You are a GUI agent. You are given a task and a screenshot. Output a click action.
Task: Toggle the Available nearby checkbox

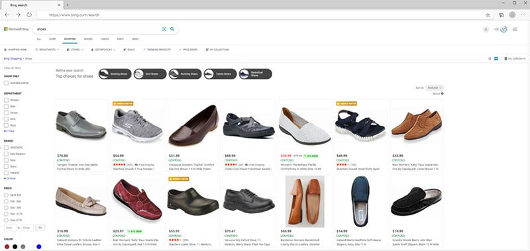(6, 83)
